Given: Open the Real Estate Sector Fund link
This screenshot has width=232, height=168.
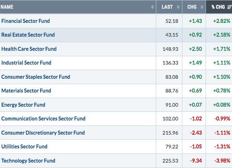Looking at the screenshot, I should 28,35.
